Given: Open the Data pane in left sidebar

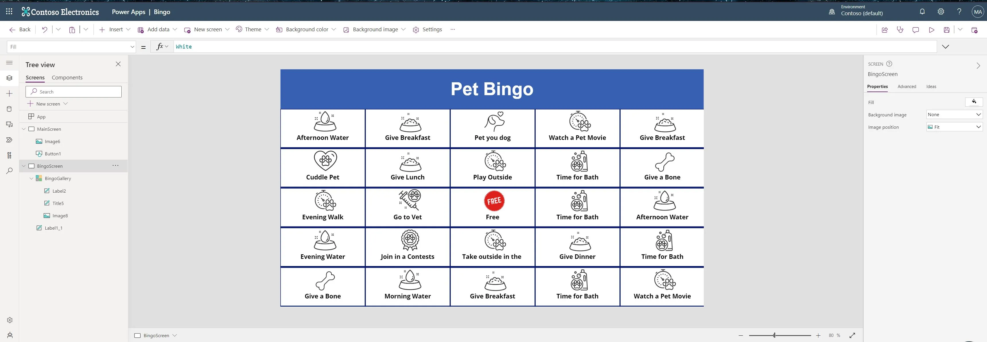Looking at the screenshot, I should [9, 109].
